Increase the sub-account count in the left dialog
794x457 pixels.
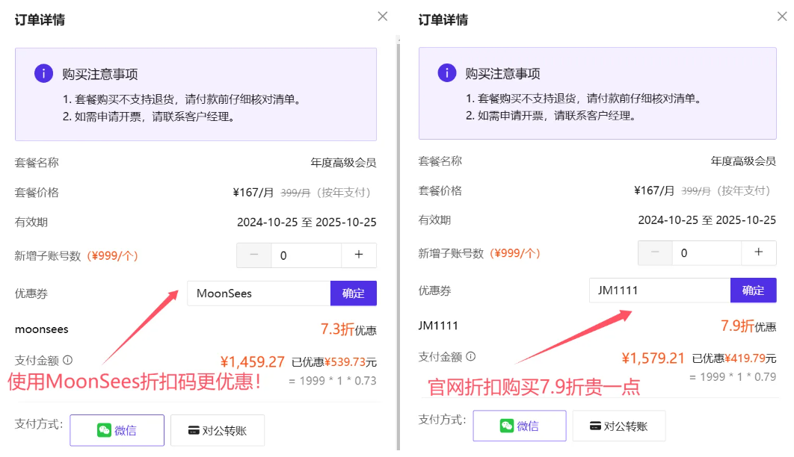click(359, 255)
